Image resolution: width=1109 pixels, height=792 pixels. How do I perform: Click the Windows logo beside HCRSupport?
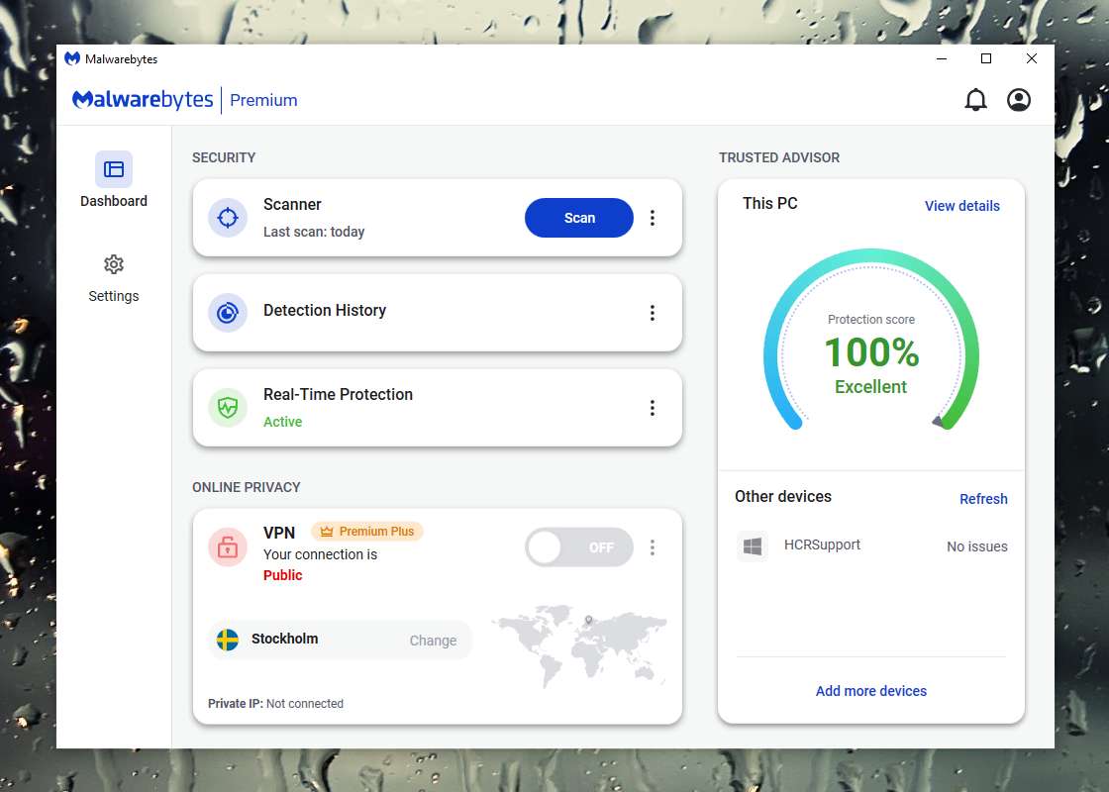pos(753,545)
